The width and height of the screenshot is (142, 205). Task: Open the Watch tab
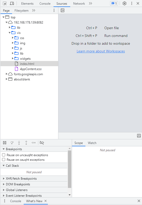(92, 143)
